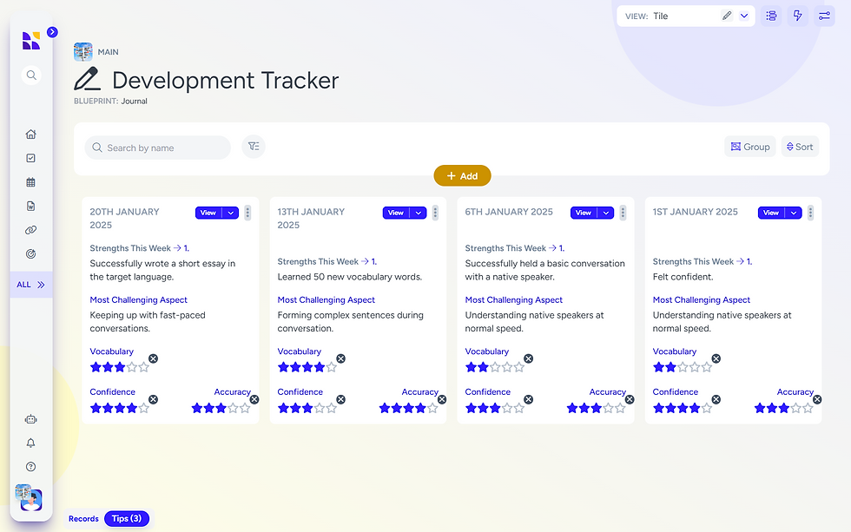851x532 pixels.
Task: Clear Accuracy rating on 13th January card
Action: (x=442, y=399)
